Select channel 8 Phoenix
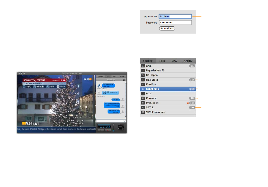This screenshot has width=268, height=187. tap(168, 98)
